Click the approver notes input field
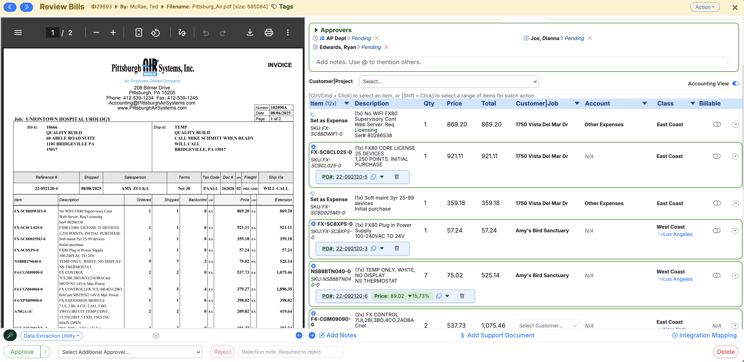 click(x=520, y=62)
